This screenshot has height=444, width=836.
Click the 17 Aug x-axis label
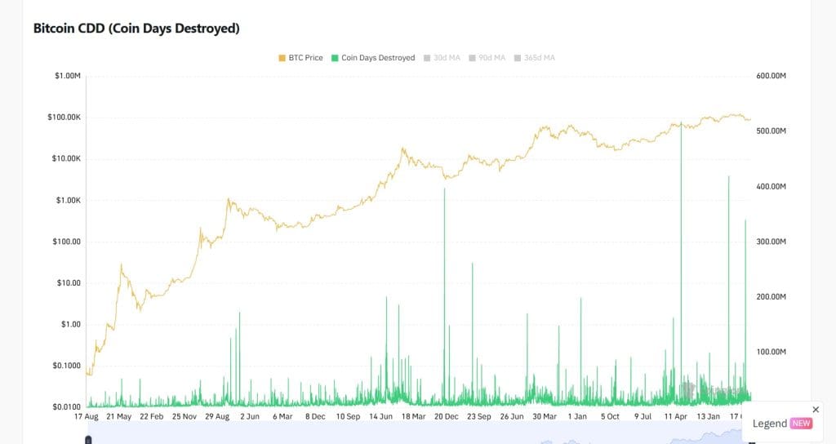(86, 416)
